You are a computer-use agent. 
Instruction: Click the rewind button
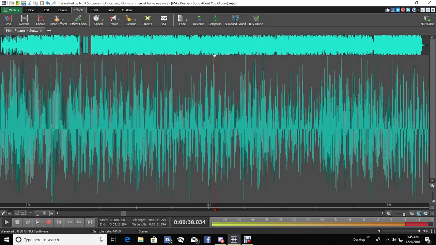[x=69, y=222]
